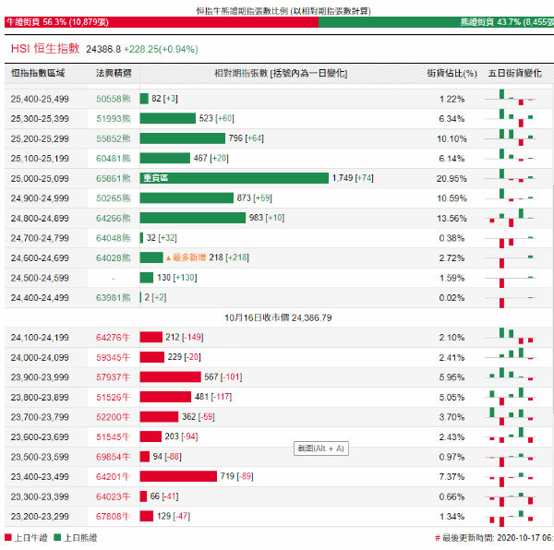This screenshot has width=554, height=550.
Task: Open warrant link 51526牛
Action: (x=113, y=397)
